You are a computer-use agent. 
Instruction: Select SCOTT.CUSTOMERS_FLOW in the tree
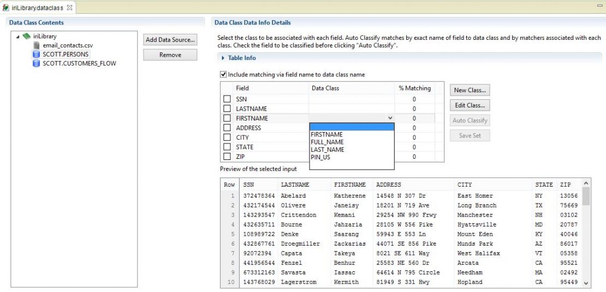pyautogui.click(x=79, y=63)
